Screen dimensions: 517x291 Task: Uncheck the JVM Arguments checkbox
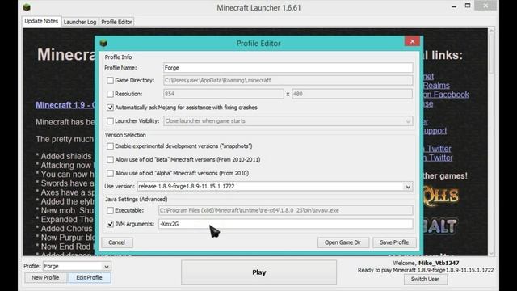tap(110, 224)
